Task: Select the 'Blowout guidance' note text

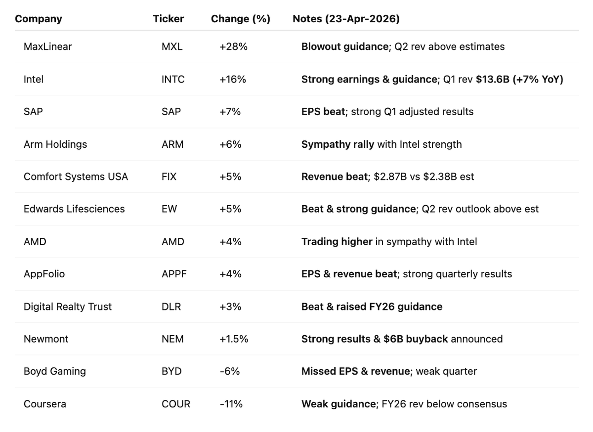Action: coord(344,46)
